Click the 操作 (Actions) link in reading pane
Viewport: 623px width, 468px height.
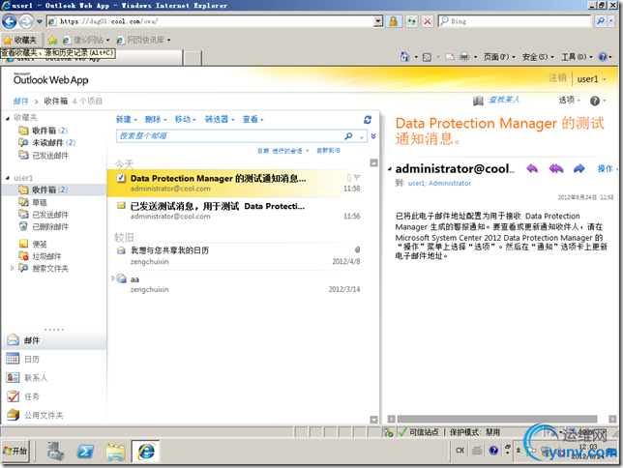point(605,169)
